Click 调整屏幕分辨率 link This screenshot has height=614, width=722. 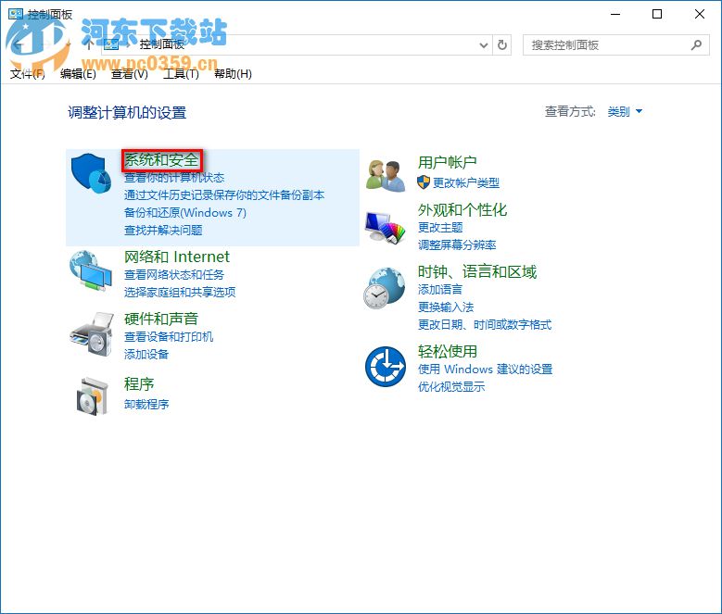(457, 244)
